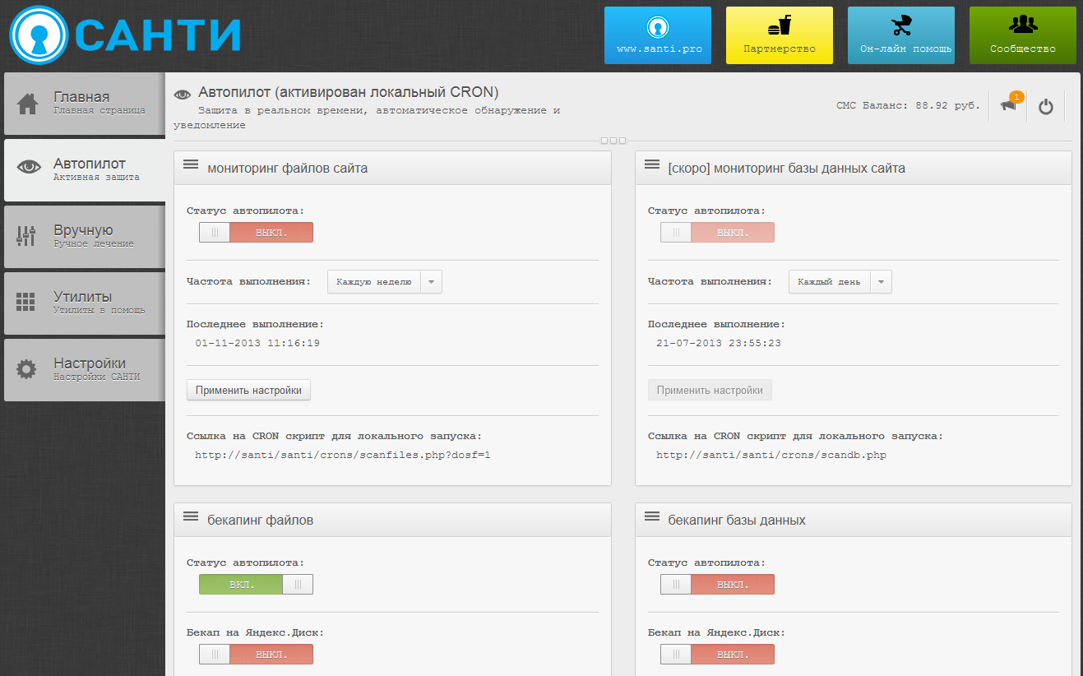
Task: Click the Автопилот CRON page heading
Action: pyautogui.click(x=349, y=92)
